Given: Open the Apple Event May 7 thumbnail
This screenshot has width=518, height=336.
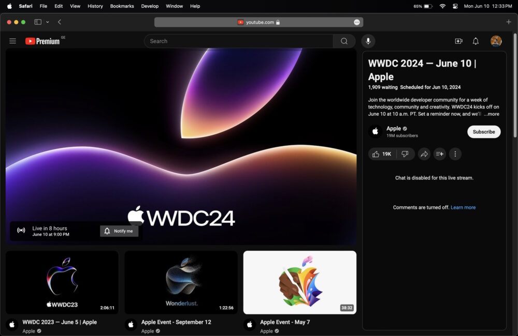Looking at the screenshot, I should click(299, 282).
